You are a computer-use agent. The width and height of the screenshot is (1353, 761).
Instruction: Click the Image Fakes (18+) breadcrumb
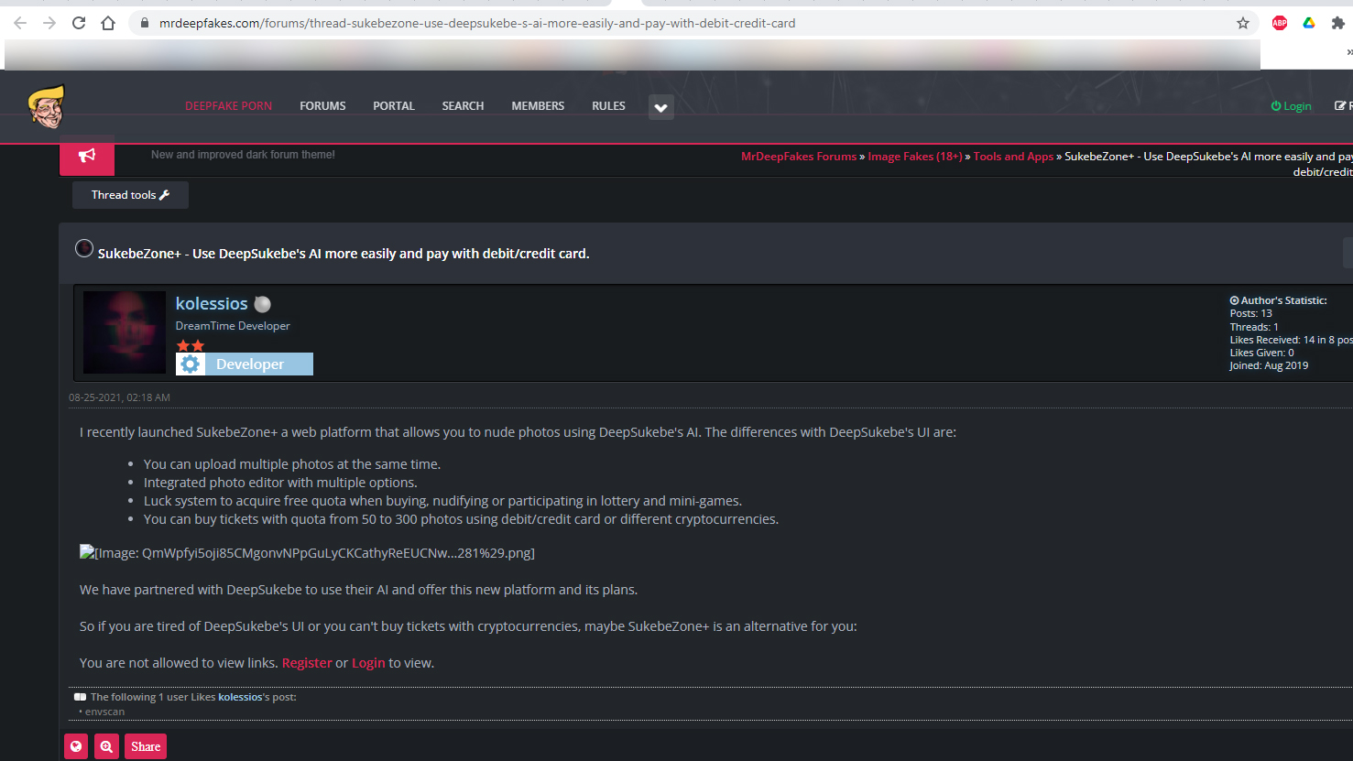[x=915, y=157]
